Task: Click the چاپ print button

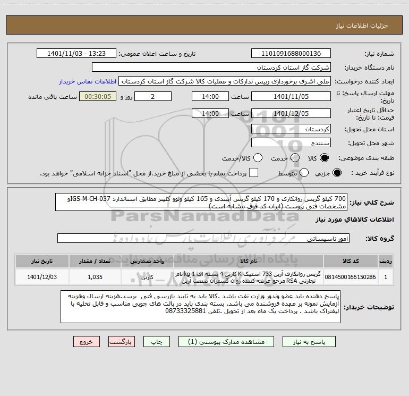Action: tap(157, 342)
